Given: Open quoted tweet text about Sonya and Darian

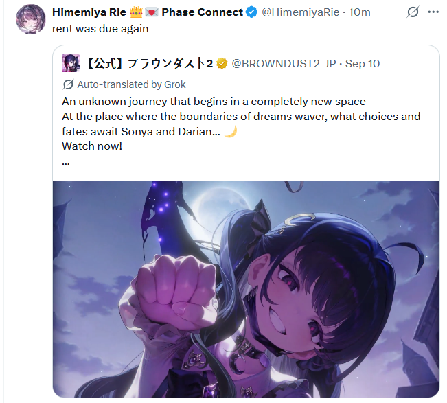Looking at the screenshot, I should pos(241,124).
